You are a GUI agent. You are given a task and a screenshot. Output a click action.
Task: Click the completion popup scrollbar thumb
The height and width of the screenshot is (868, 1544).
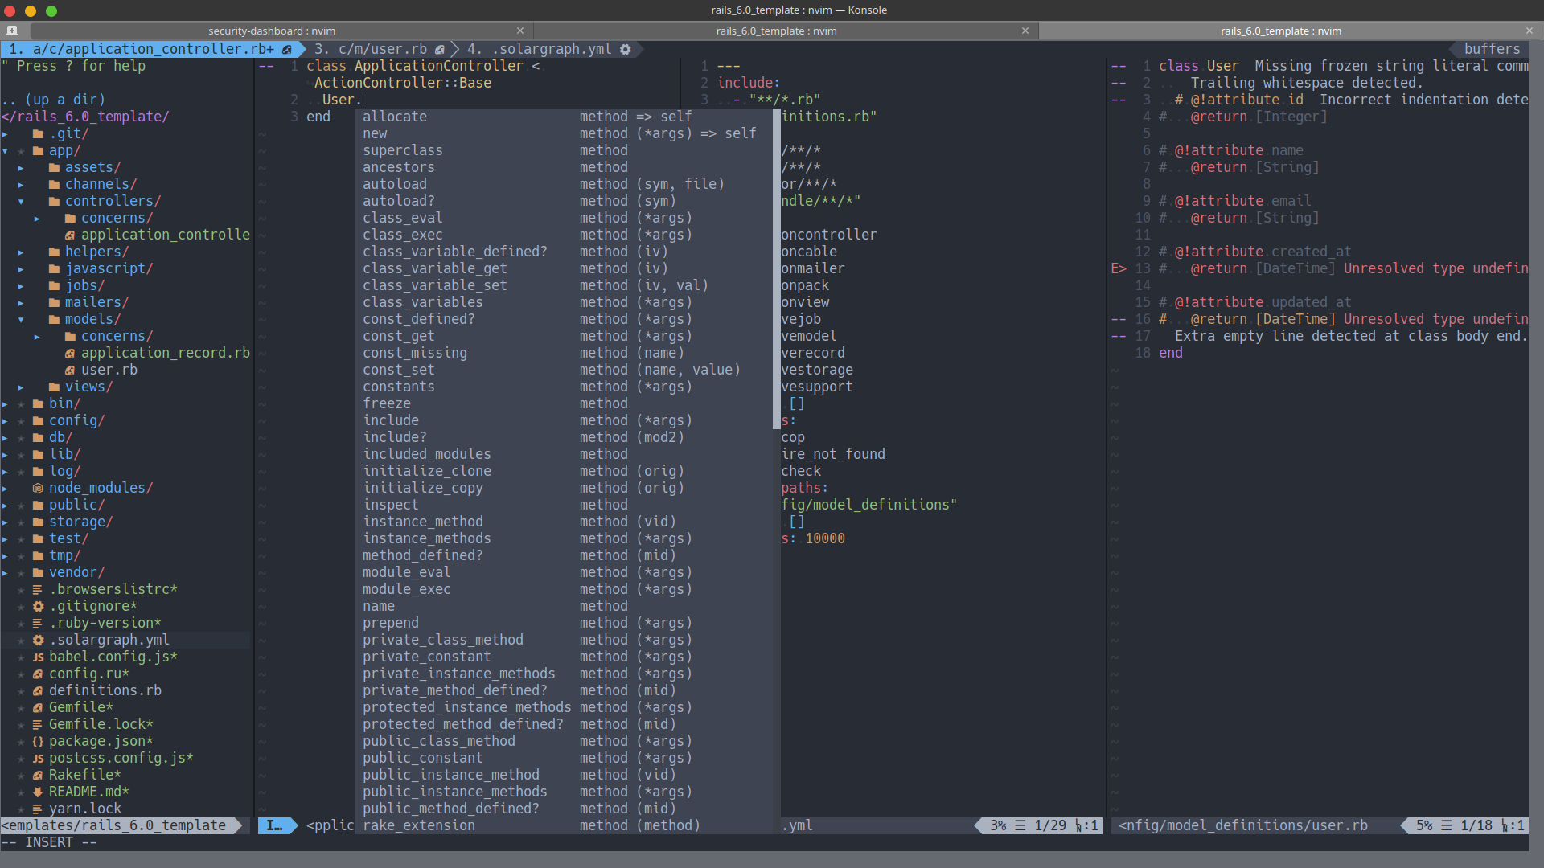point(777,269)
